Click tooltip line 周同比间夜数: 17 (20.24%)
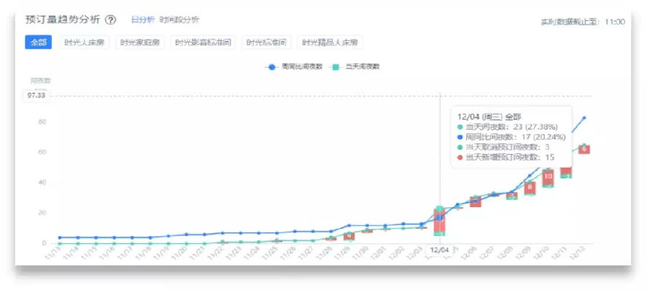 pyautogui.click(x=512, y=137)
